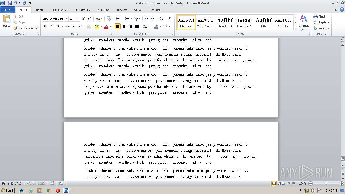Image resolution: width=345 pixels, height=194 pixels.
Task: Switch to Web Layout view icon
Action: coord(284,183)
